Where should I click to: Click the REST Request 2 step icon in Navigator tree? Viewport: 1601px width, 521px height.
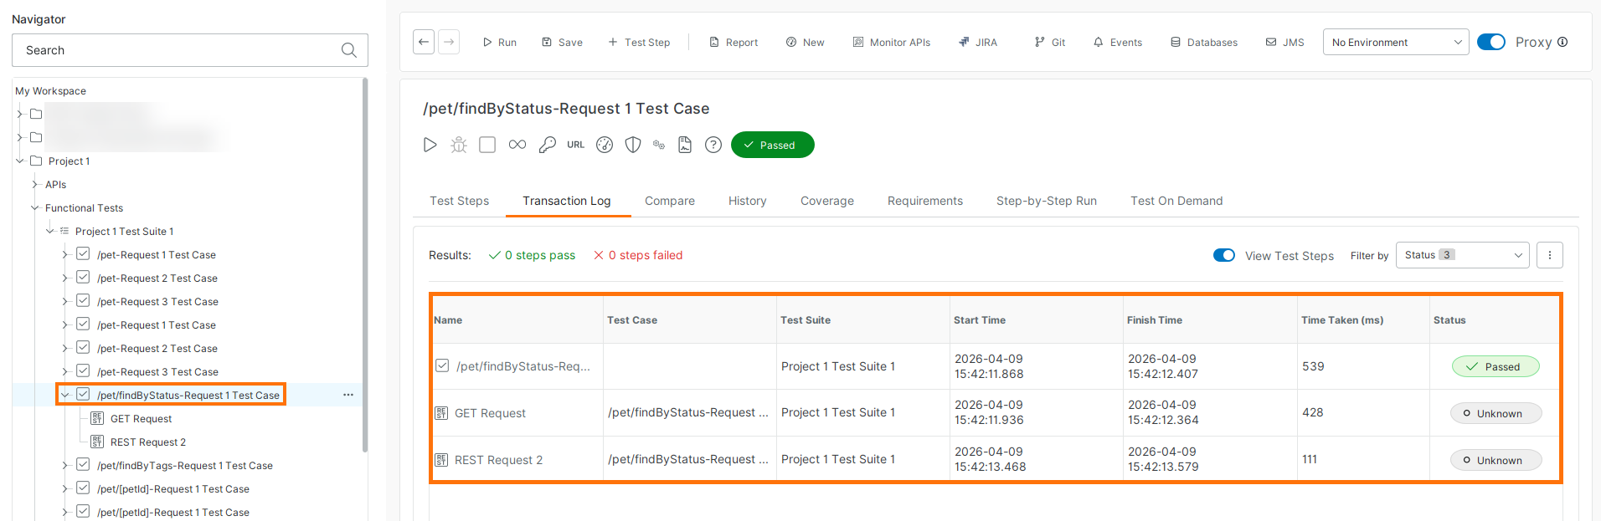(x=97, y=442)
